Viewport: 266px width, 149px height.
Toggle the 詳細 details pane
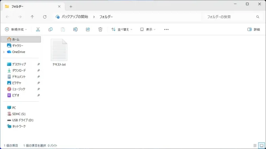[254, 30]
